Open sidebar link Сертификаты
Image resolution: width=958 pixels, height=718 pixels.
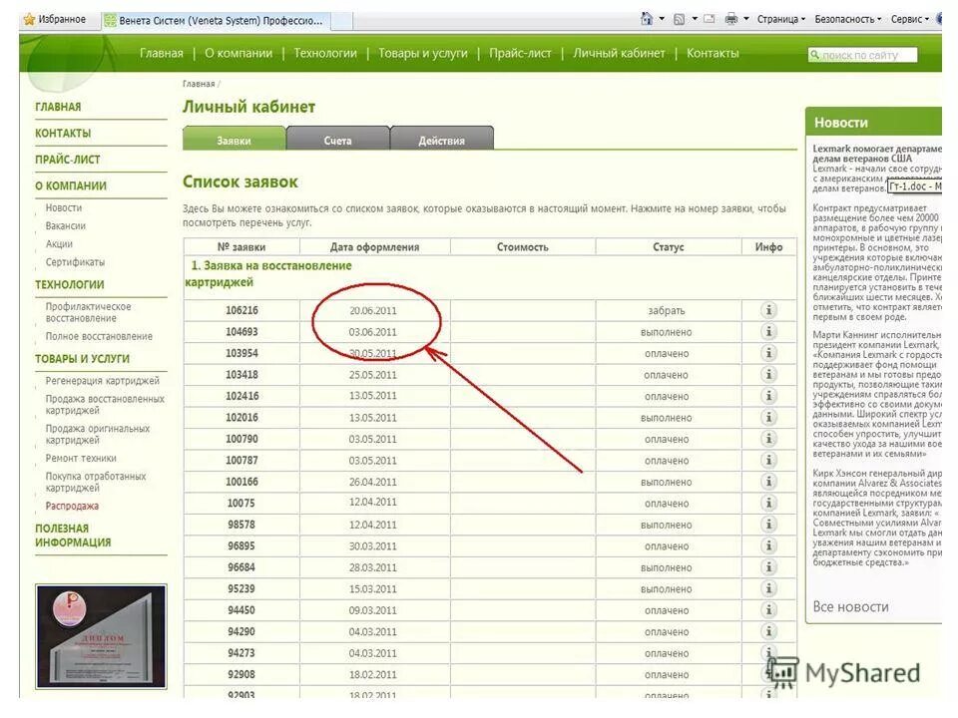tap(75, 262)
